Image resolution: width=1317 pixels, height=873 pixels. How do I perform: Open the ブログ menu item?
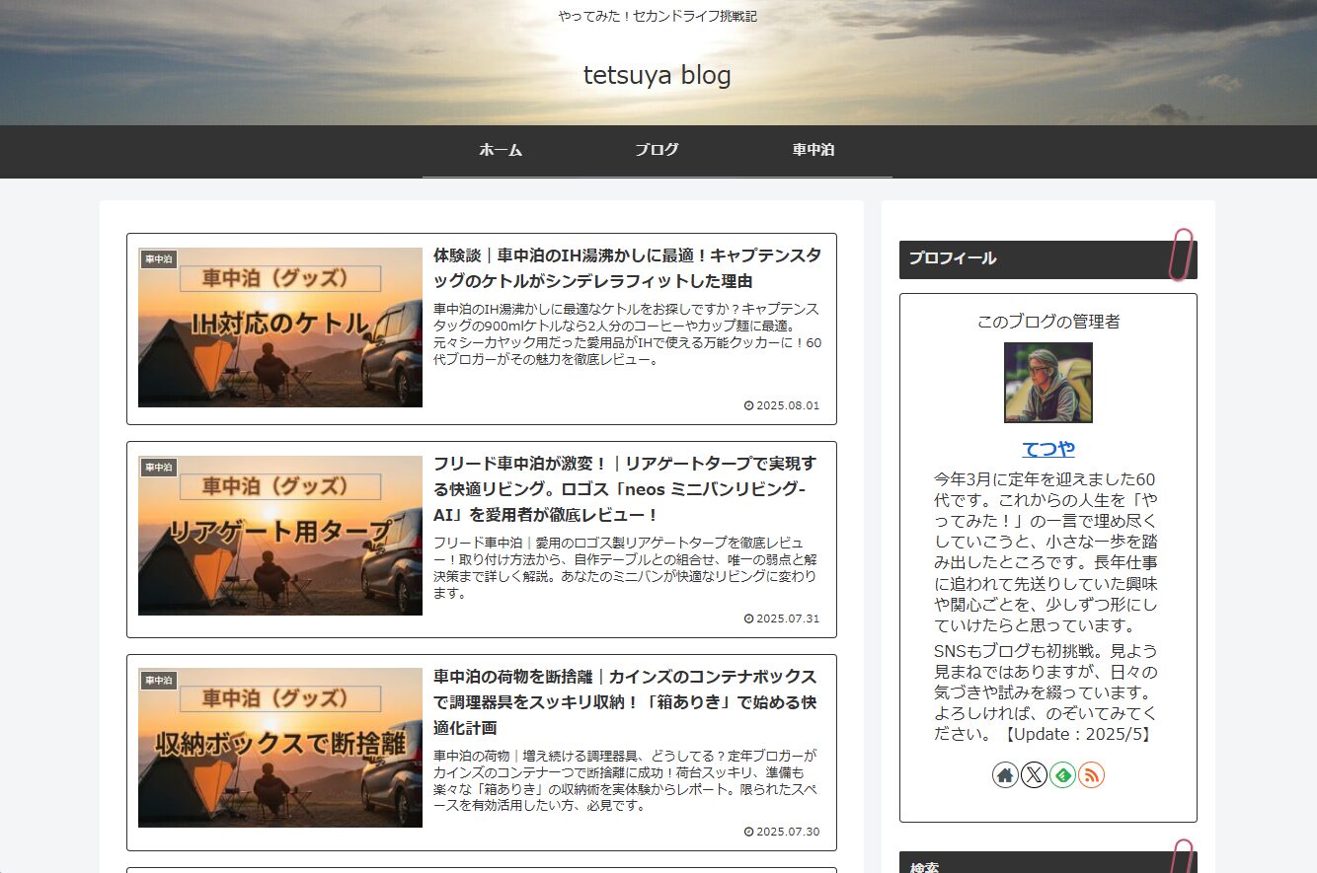coord(657,150)
